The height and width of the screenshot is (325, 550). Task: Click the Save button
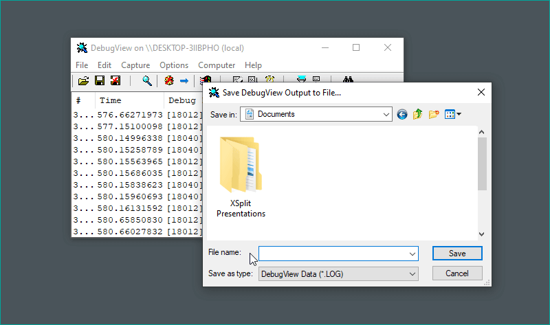[457, 254]
